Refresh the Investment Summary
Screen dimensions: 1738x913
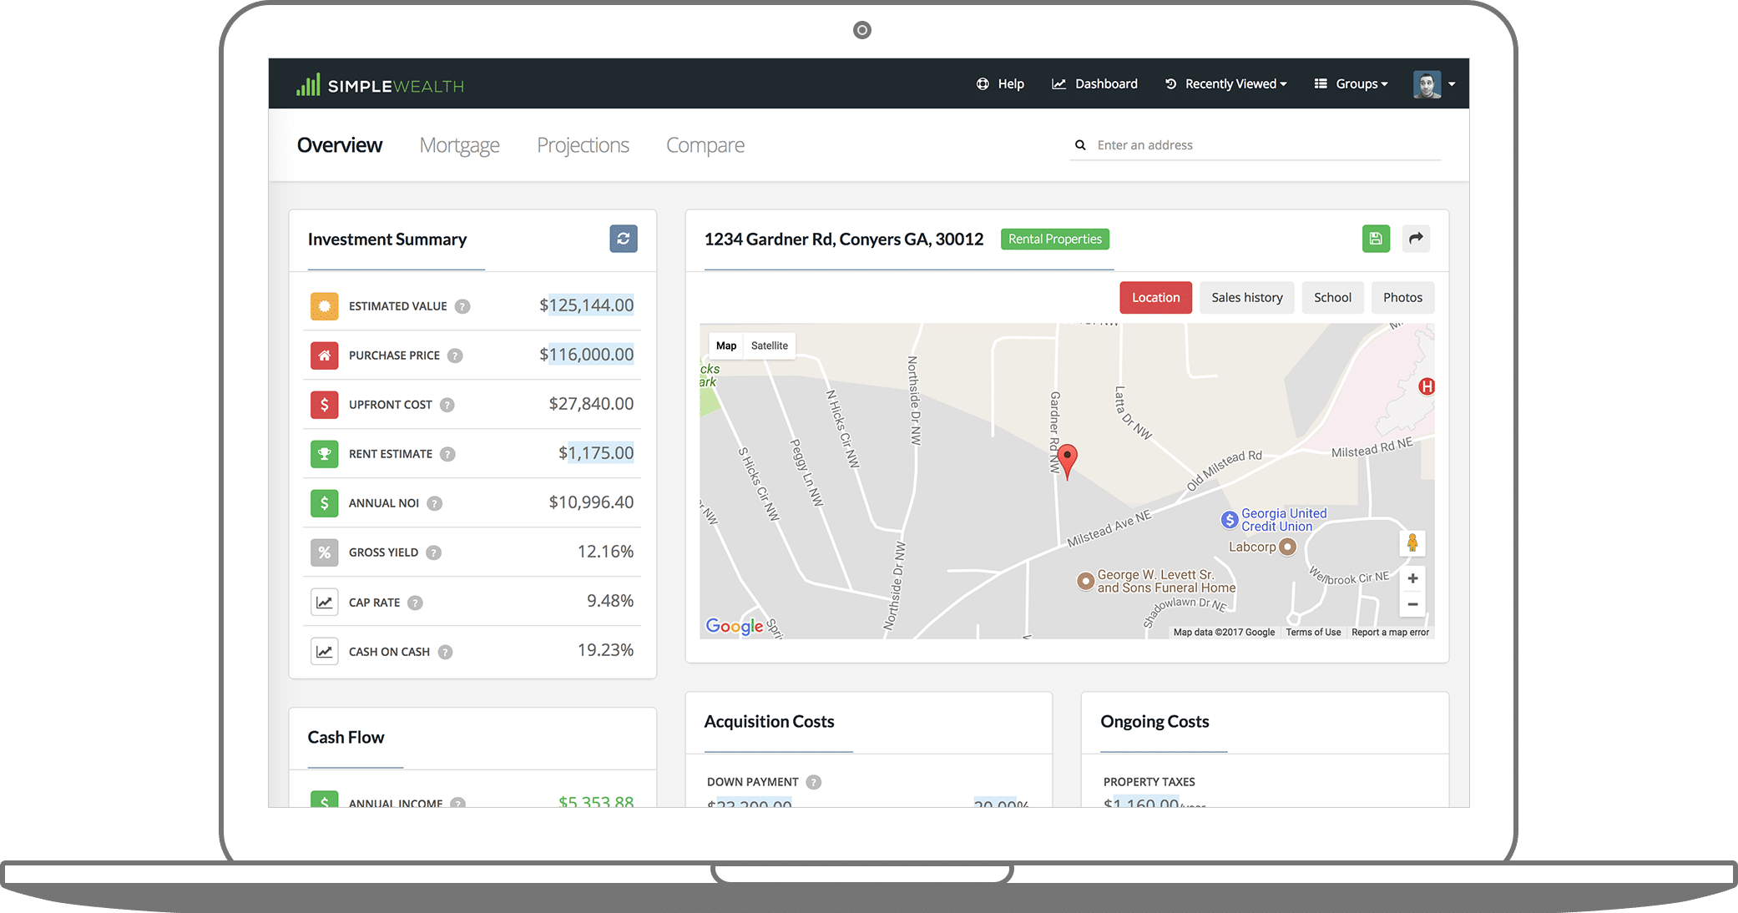click(623, 239)
